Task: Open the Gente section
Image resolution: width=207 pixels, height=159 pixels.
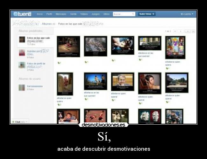Action: point(73,14)
